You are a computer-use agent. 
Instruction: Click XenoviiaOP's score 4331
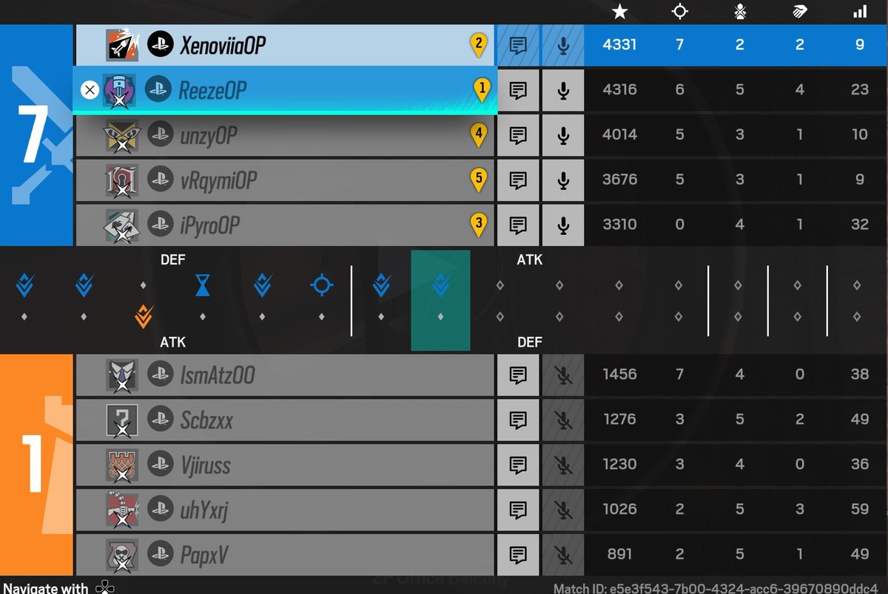pyautogui.click(x=619, y=45)
